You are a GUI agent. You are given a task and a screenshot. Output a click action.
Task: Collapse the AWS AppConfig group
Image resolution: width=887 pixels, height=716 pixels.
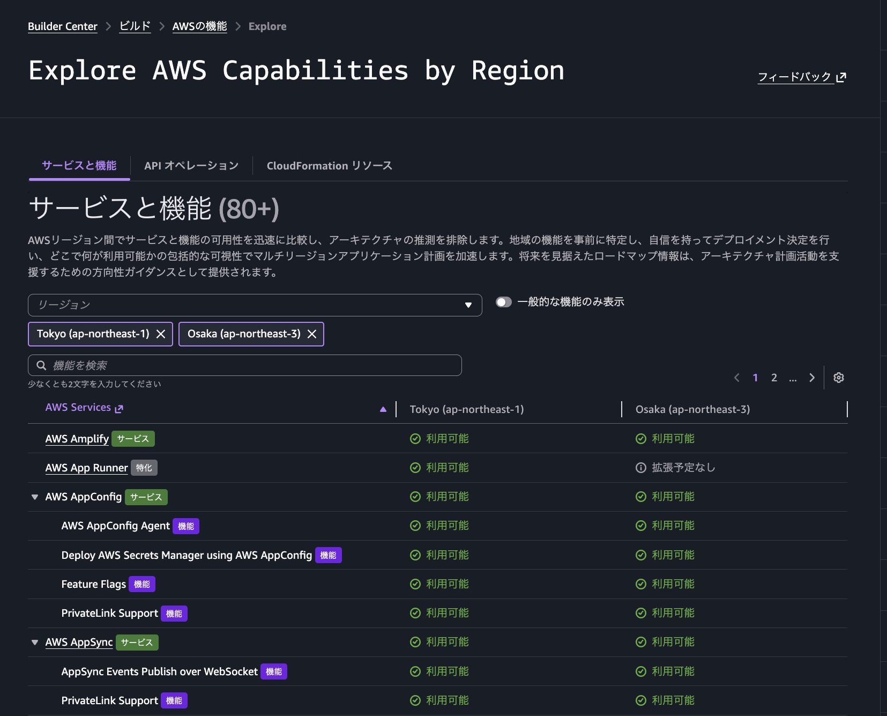(34, 497)
